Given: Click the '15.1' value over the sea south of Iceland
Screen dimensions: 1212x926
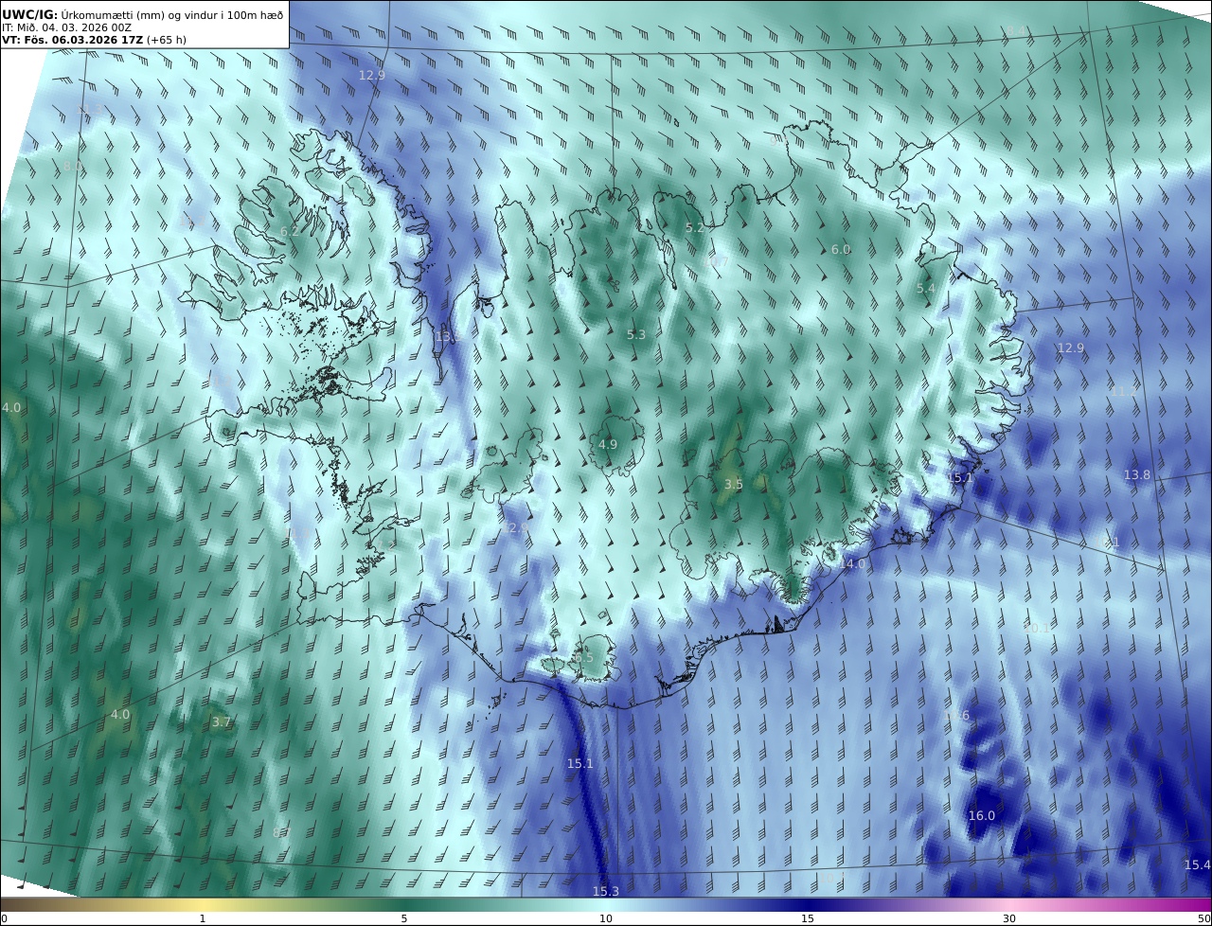Looking at the screenshot, I should [580, 764].
